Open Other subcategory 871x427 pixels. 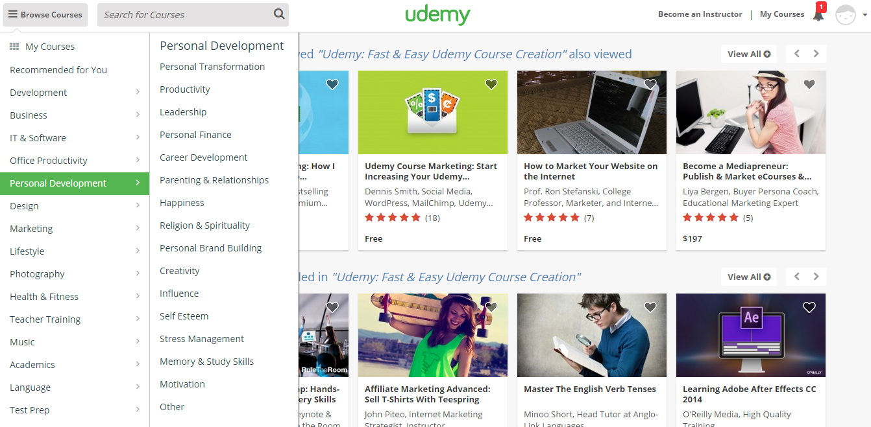tap(172, 407)
